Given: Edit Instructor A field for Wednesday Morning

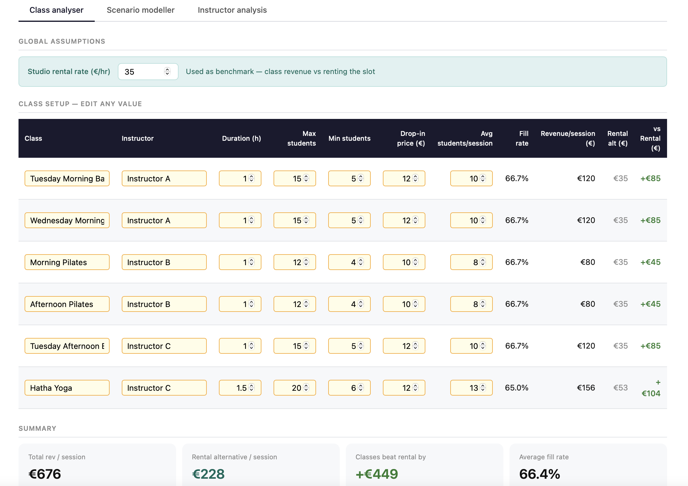Looking at the screenshot, I should pyautogui.click(x=164, y=220).
